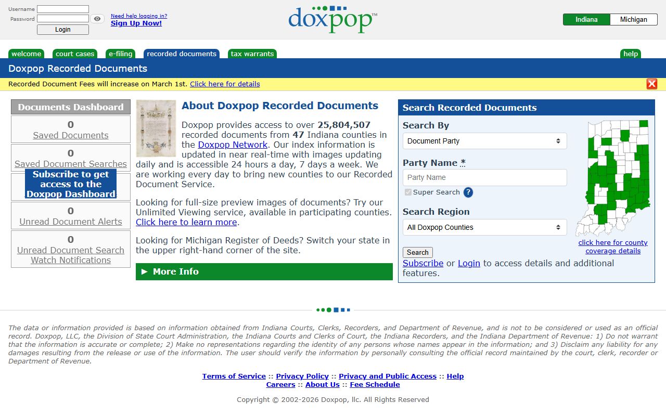Viewport: 666px width, 416px height.
Task: Click the Login link in search panel
Action: (469, 263)
